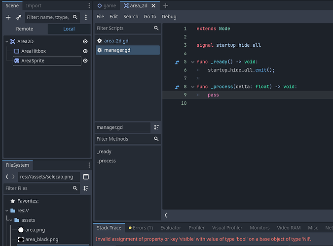Switch to the game scene tab
Viewport: 333px width, 246px height.
click(107, 6)
